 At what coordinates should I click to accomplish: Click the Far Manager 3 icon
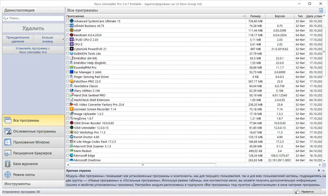[72, 72]
